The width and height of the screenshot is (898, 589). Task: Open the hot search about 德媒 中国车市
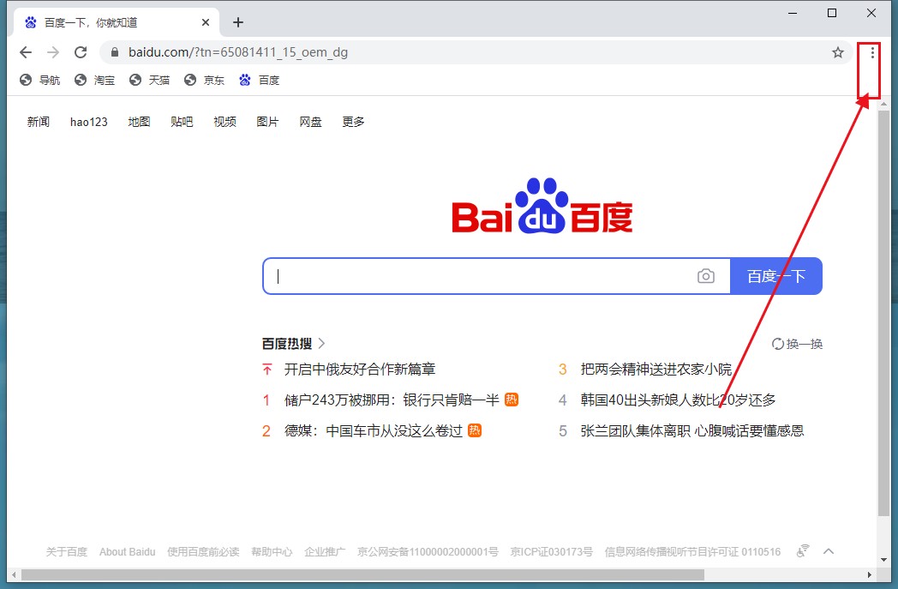point(373,430)
